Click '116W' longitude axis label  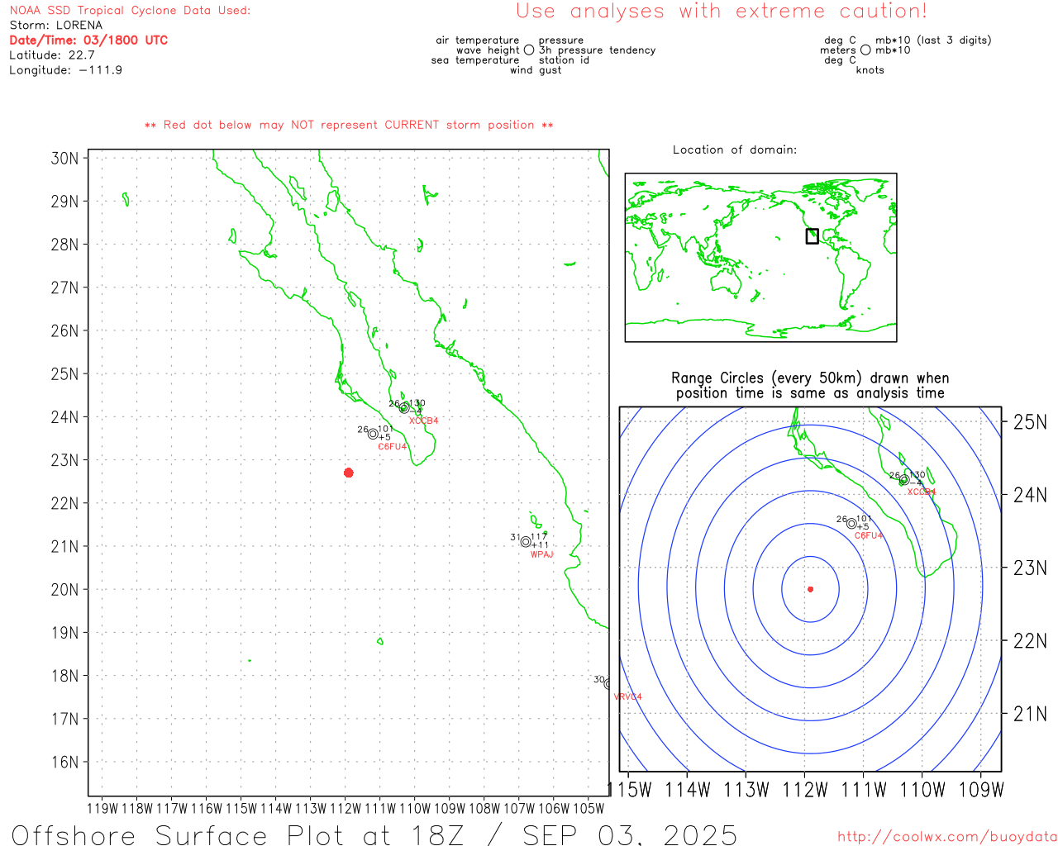click(207, 809)
